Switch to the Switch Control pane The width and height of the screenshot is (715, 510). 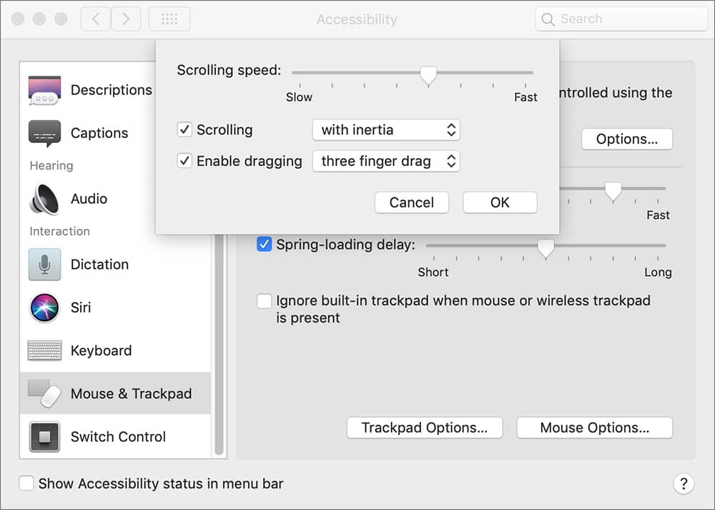[118, 436]
